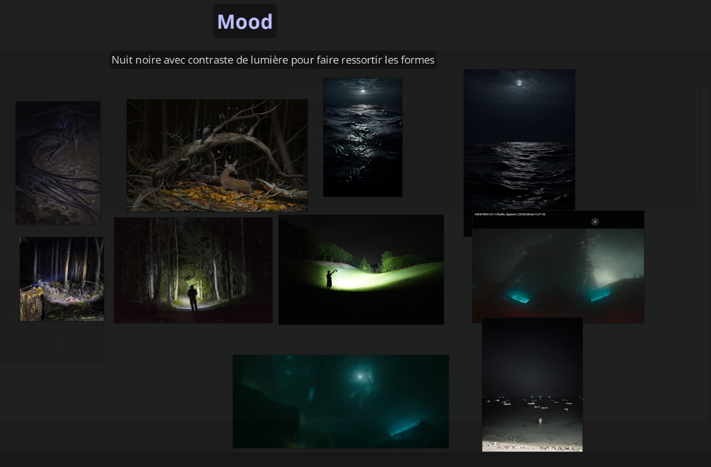Viewport: 711px width, 467px height.
Task: Click the browser profile icon
Action: [x=708, y=36]
